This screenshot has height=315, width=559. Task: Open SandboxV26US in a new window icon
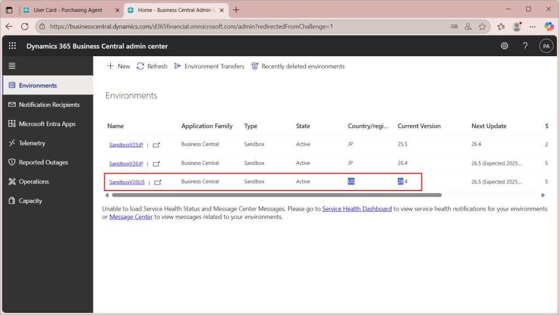tap(158, 182)
